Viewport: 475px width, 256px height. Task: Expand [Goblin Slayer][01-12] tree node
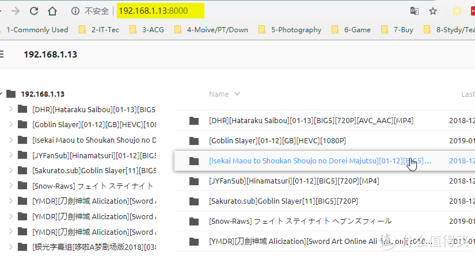point(11,124)
